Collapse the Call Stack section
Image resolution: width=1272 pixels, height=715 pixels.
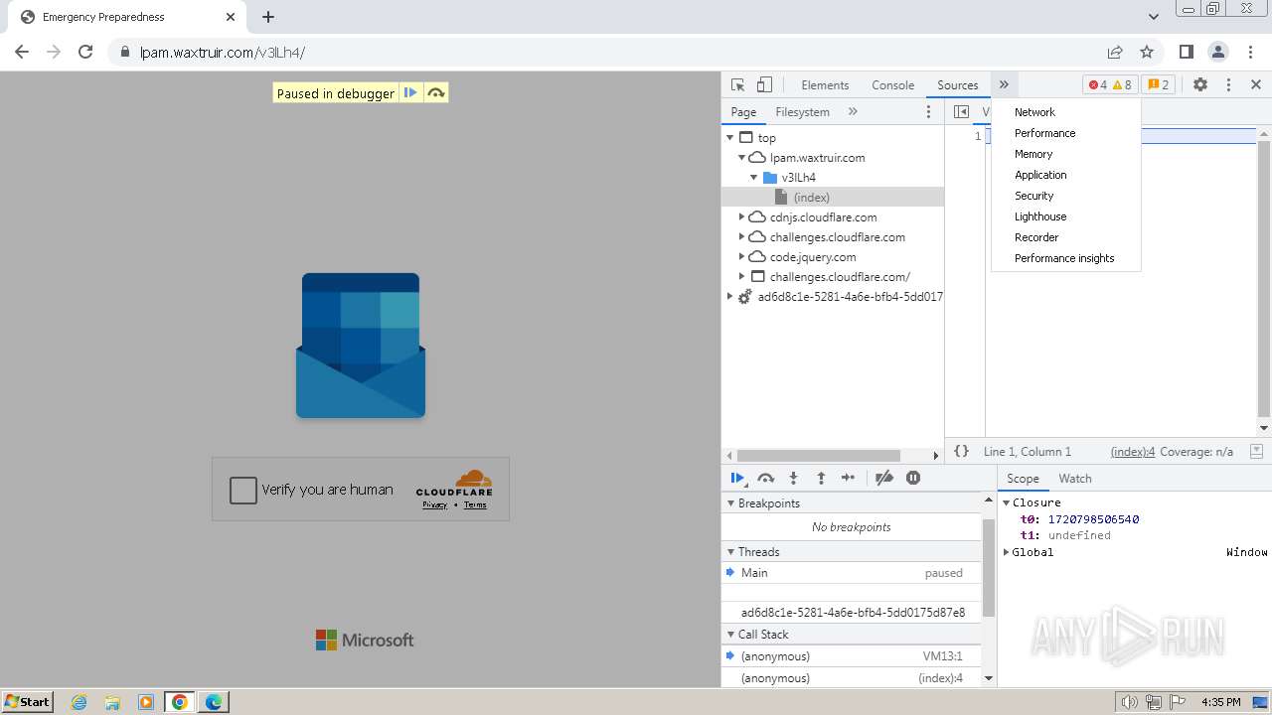point(729,635)
